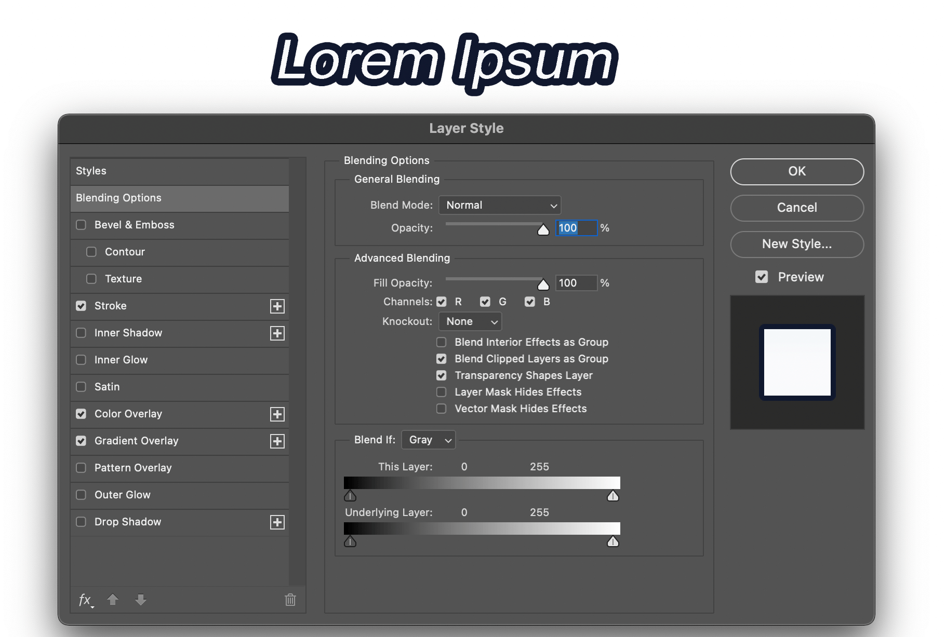Click the New Style button
Viewport: 946px width, 637px height.
[796, 245]
